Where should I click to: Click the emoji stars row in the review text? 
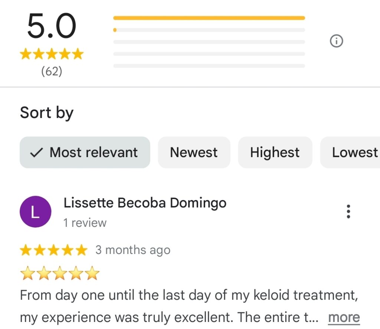click(x=60, y=274)
